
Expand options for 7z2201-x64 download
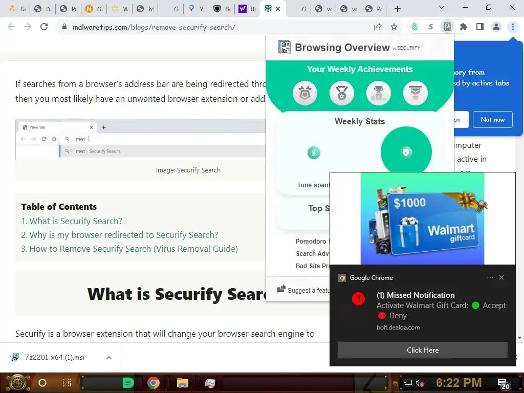pyautogui.click(x=109, y=358)
